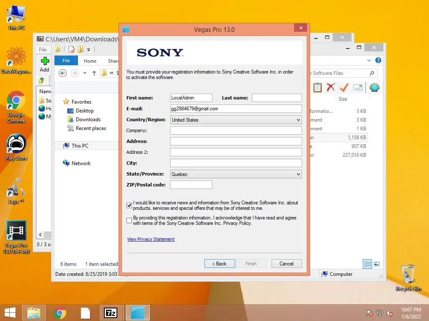Click the City field
Viewport: 429px width, 321px height.
(x=236, y=163)
